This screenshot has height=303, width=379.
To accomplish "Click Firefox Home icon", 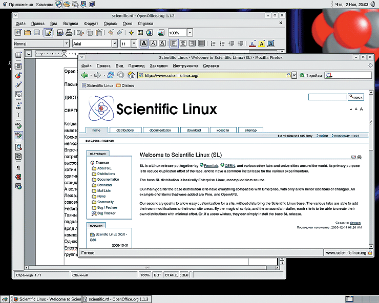I will point(131,75).
